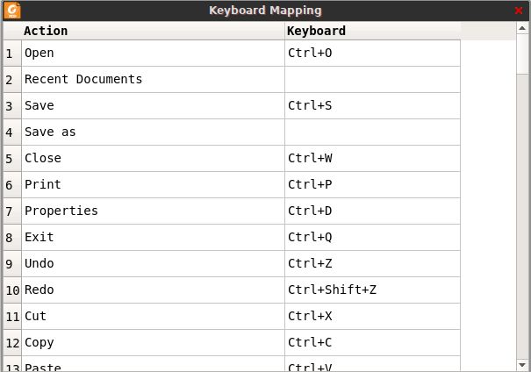Click the scrollbar down arrow
Viewport: 531px width, 372px height.
point(522,365)
